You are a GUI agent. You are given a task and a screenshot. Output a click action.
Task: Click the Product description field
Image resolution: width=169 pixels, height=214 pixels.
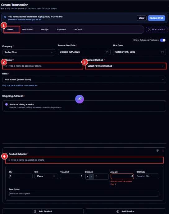(x=84, y=194)
